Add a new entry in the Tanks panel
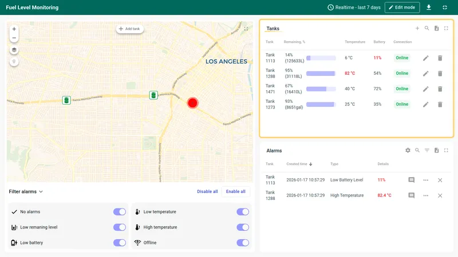The height and width of the screenshot is (257, 458). (417, 28)
